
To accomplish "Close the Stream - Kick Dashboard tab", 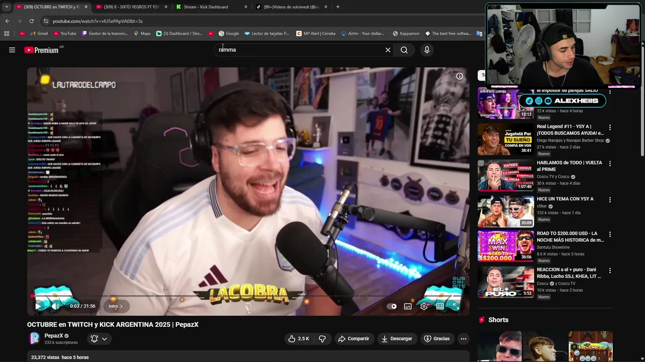I will 246,7.
